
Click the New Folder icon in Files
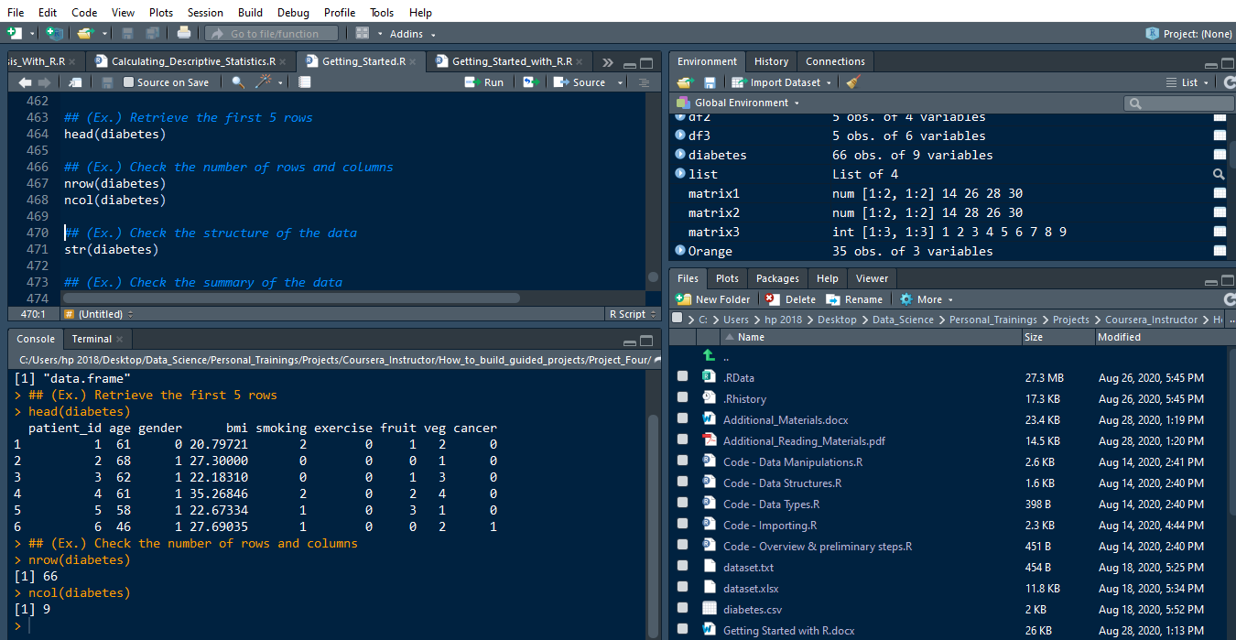coord(684,299)
